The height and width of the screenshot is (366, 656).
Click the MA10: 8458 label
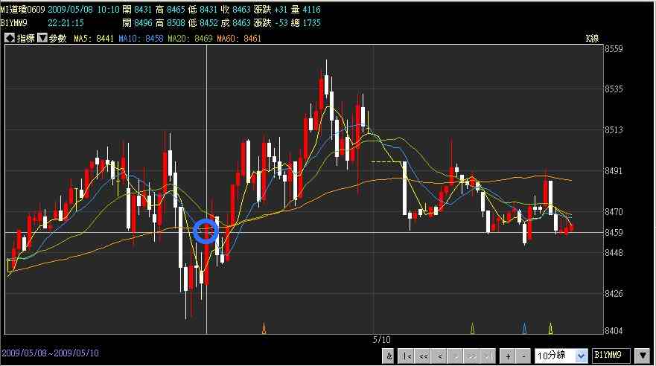click(141, 39)
